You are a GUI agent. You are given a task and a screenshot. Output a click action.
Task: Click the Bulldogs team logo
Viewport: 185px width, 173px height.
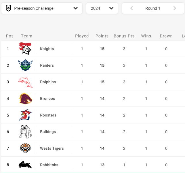tap(25, 131)
